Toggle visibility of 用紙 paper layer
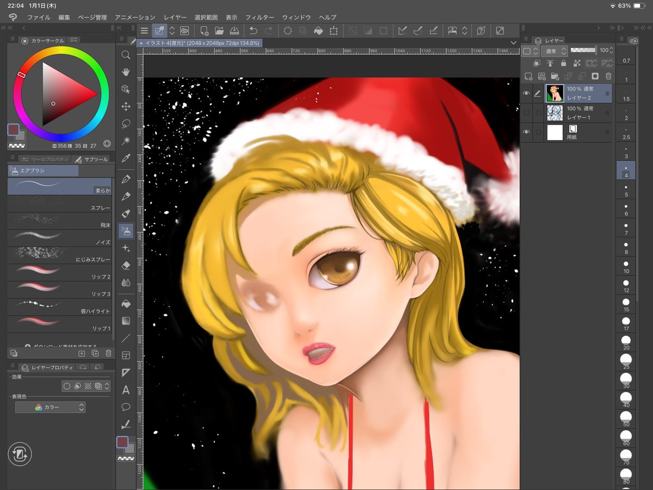The image size is (653, 490). 526,132
